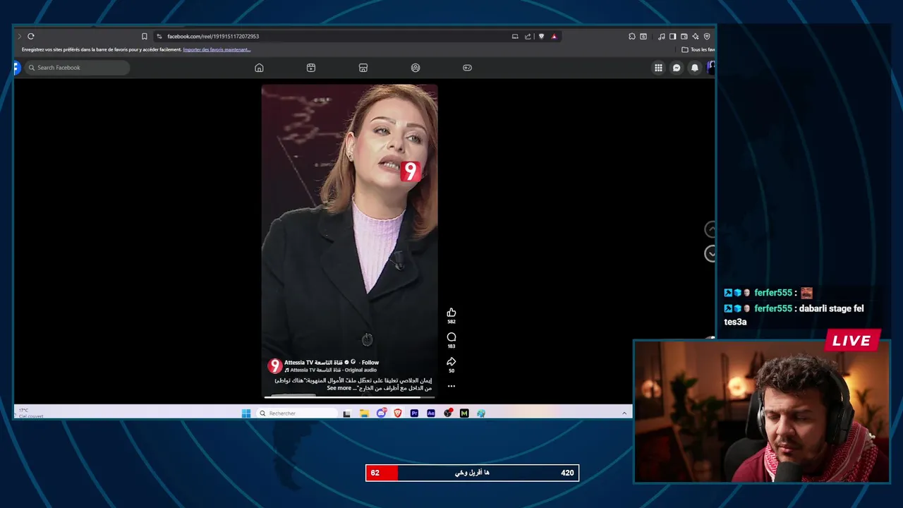The image size is (903, 508).
Task: Share the Attessia TV reel
Action: (x=451, y=362)
